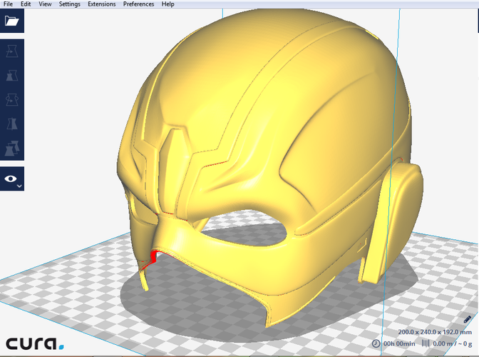Select the Rotate tool in toolbar

[12, 100]
